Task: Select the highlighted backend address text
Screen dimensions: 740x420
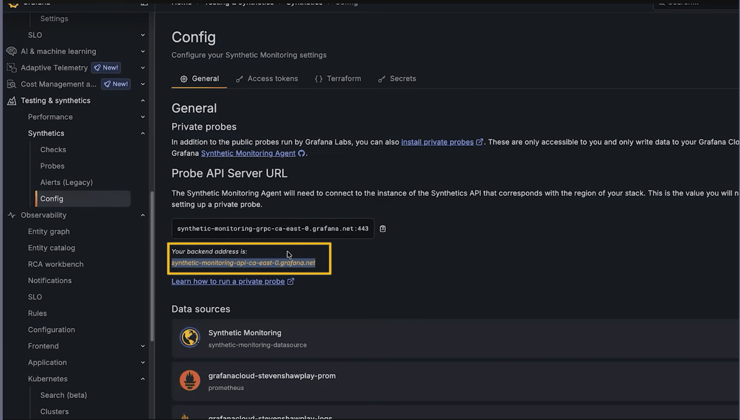Action: [243, 263]
